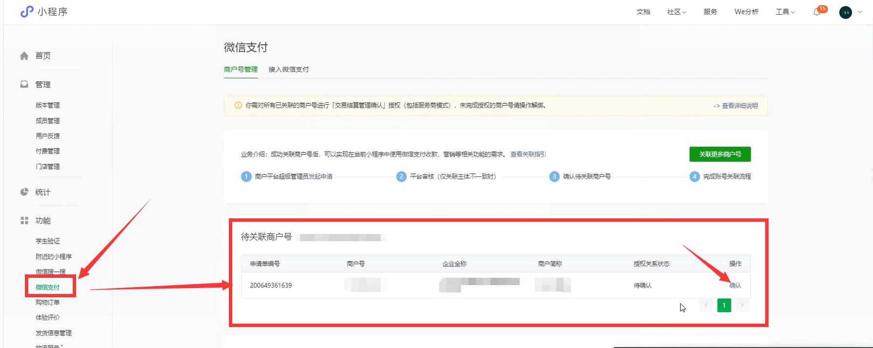Screen dimensions: 873x348
Task: Open 付费管理 in sidebar
Action: coord(47,151)
